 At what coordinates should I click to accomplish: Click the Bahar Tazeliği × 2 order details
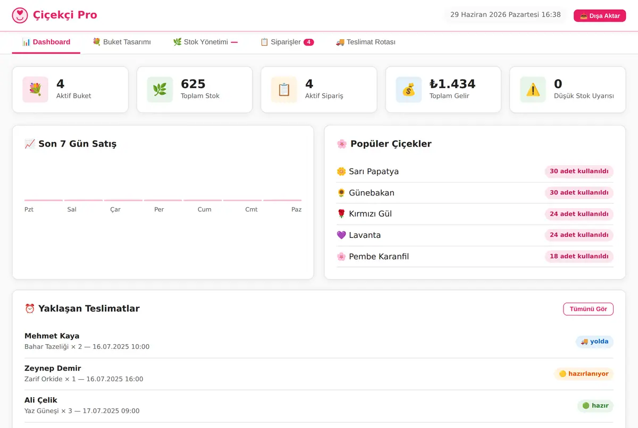tap(87, 347)
